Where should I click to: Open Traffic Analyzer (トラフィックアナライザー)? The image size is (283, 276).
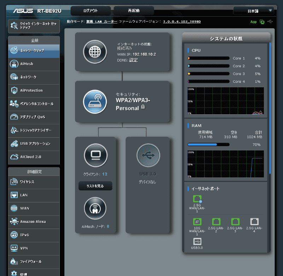[34, 130]
